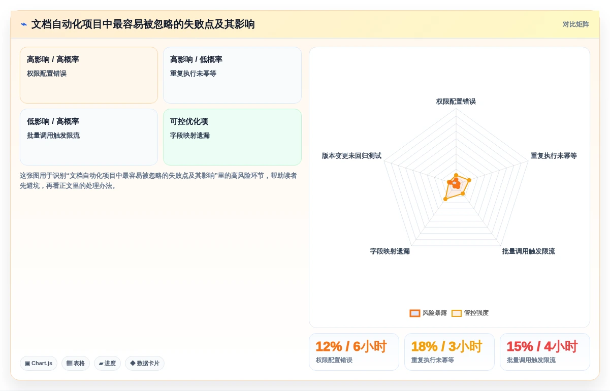Click the 重复执行未幂等 radar axis label
The image size is (610, 391).
click(554, 156)
